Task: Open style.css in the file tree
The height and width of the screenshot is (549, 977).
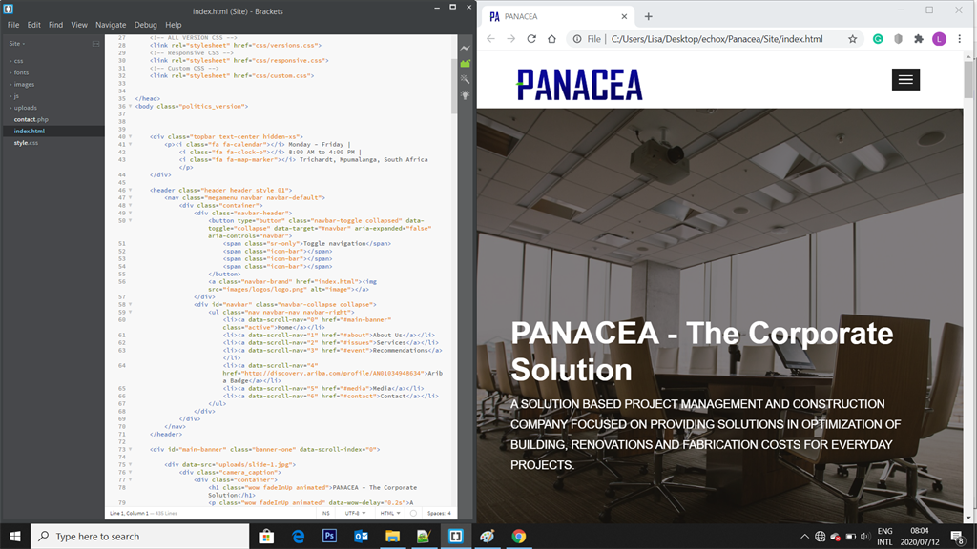Action: (26, 143)
